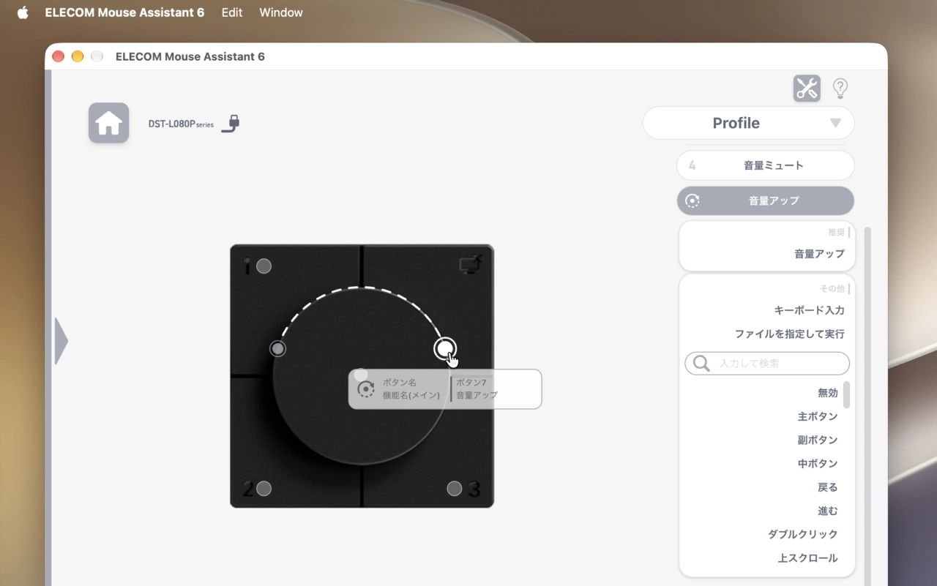The width and height of the screenshot is (937, 586).
Task: Select 無効 in the function list
Action: [x=827, y=393]
